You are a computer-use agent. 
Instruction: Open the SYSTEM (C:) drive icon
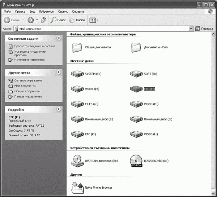click(x=77, y=74)
